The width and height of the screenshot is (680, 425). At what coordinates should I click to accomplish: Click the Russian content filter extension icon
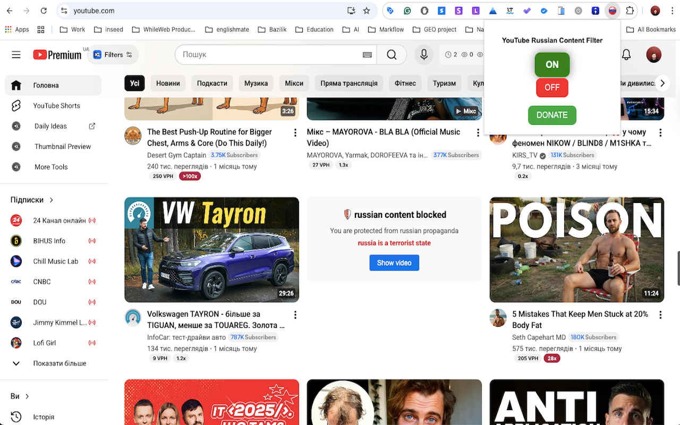(x=613, y=11)
